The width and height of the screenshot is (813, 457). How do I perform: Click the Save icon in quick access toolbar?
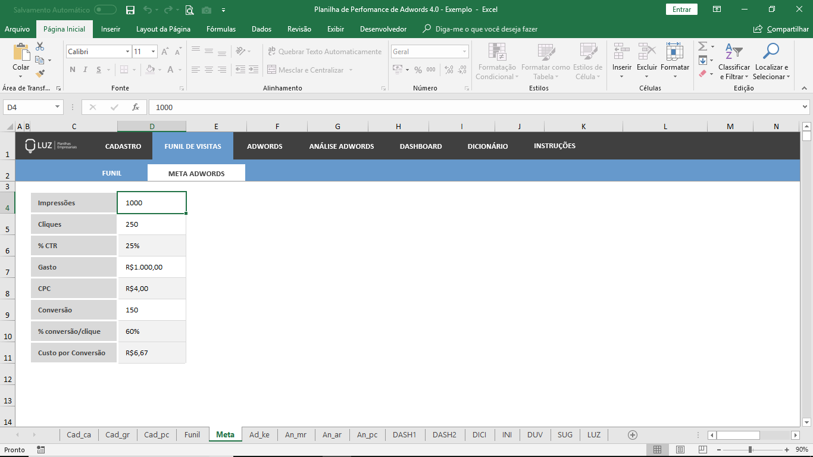pos(130,10)
